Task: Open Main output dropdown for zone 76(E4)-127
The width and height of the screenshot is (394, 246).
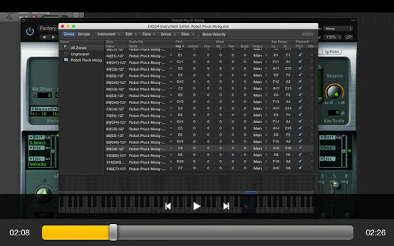Action: (x=260, y=115)
